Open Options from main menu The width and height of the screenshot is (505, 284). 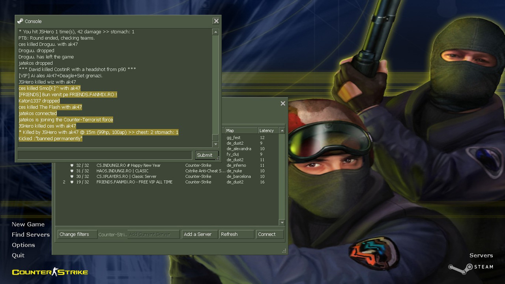coord(23,245)
